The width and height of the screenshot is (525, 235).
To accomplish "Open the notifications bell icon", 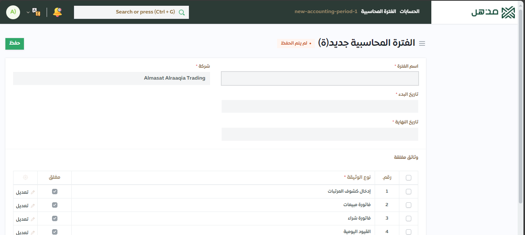I will [x=57, y=12].
